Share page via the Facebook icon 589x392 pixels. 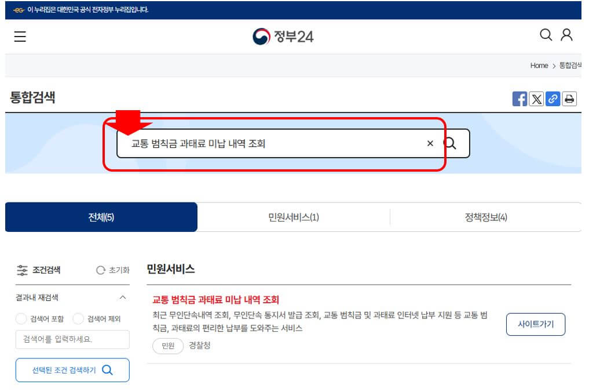tap(520, 99)
